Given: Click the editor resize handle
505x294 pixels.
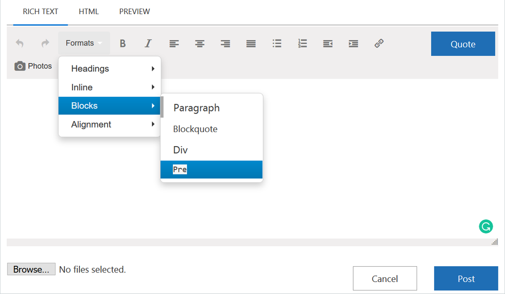Looking at the screenshot, I should coord(495,242).
